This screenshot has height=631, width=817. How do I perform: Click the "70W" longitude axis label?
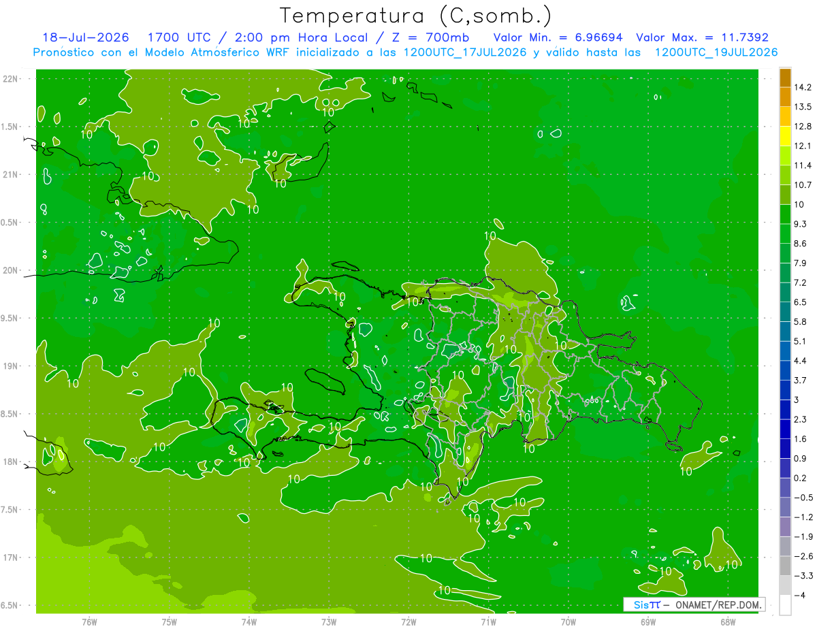coord(568,621)
